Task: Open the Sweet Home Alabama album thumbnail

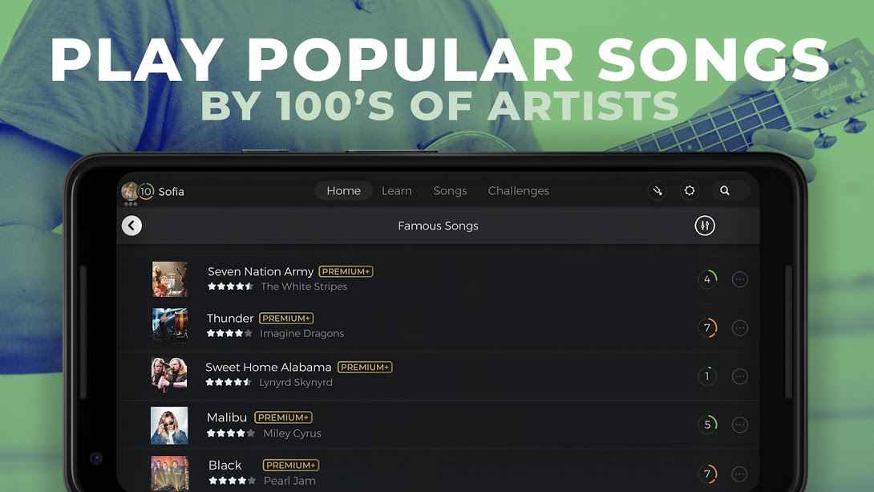Action: point(169,374)
